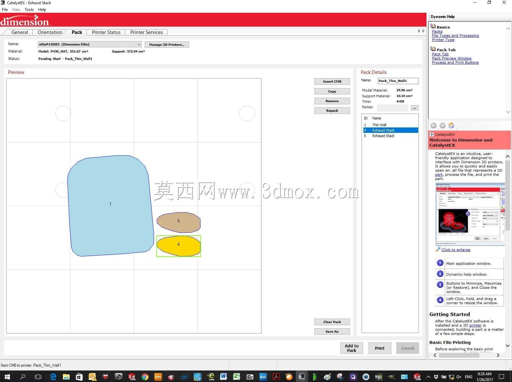
Task: Open Microsoft Excel from taskbar
Action: pos(237,377)
